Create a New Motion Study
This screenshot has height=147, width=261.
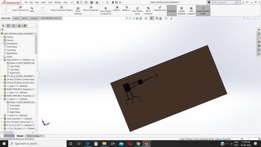coord(138,11)
